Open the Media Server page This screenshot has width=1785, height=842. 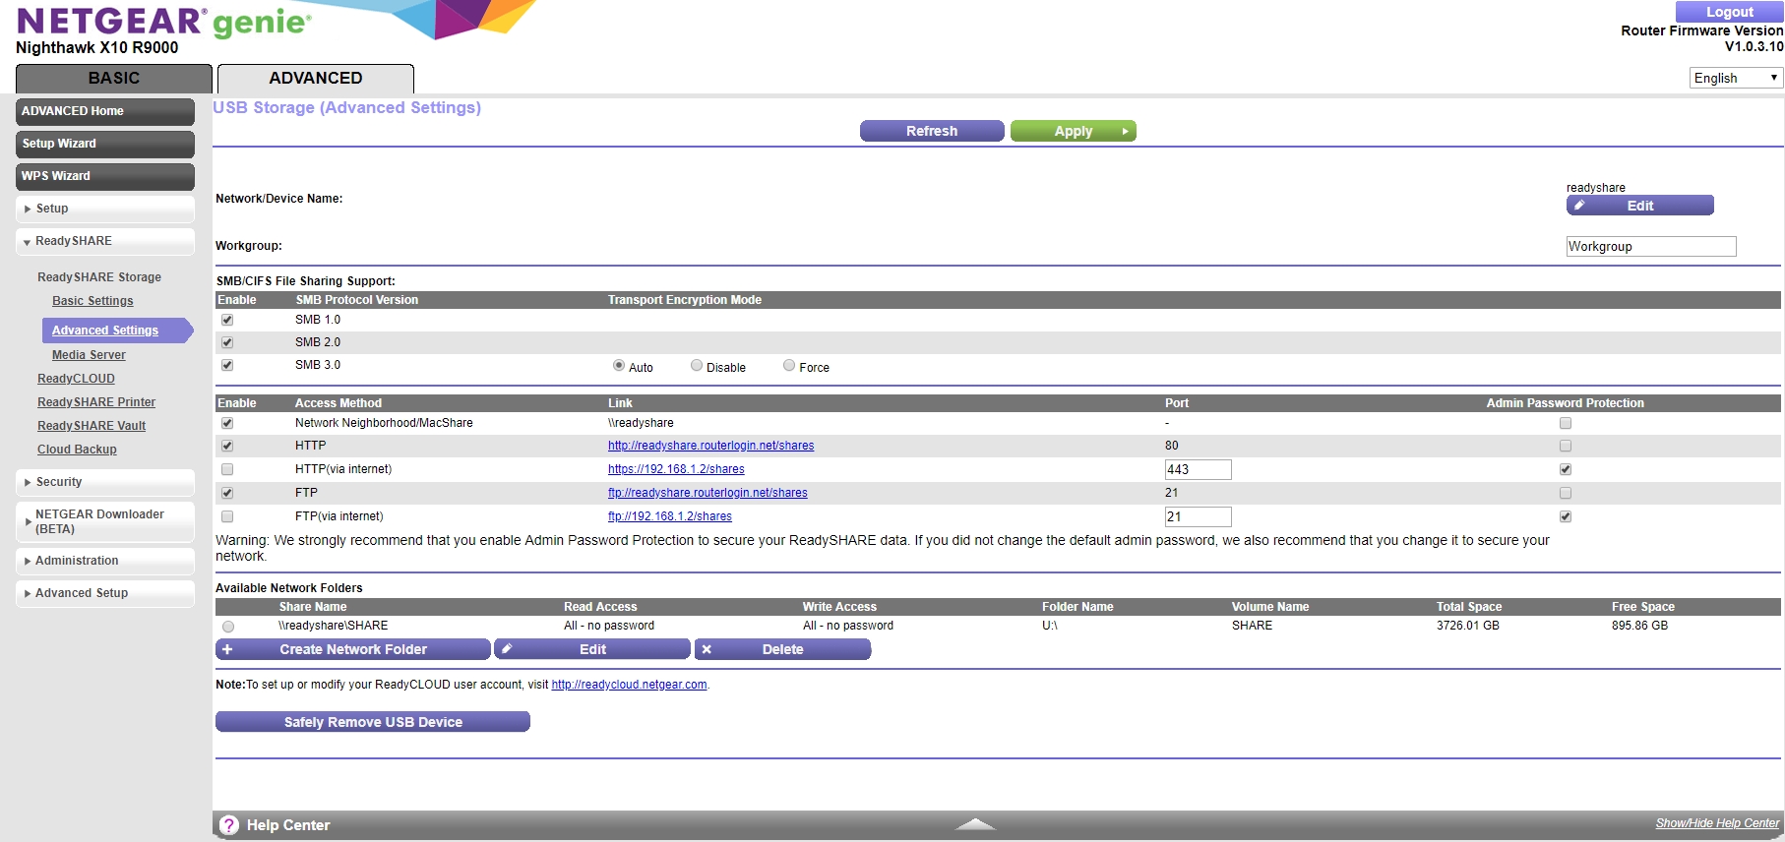(x=89, y=355)
